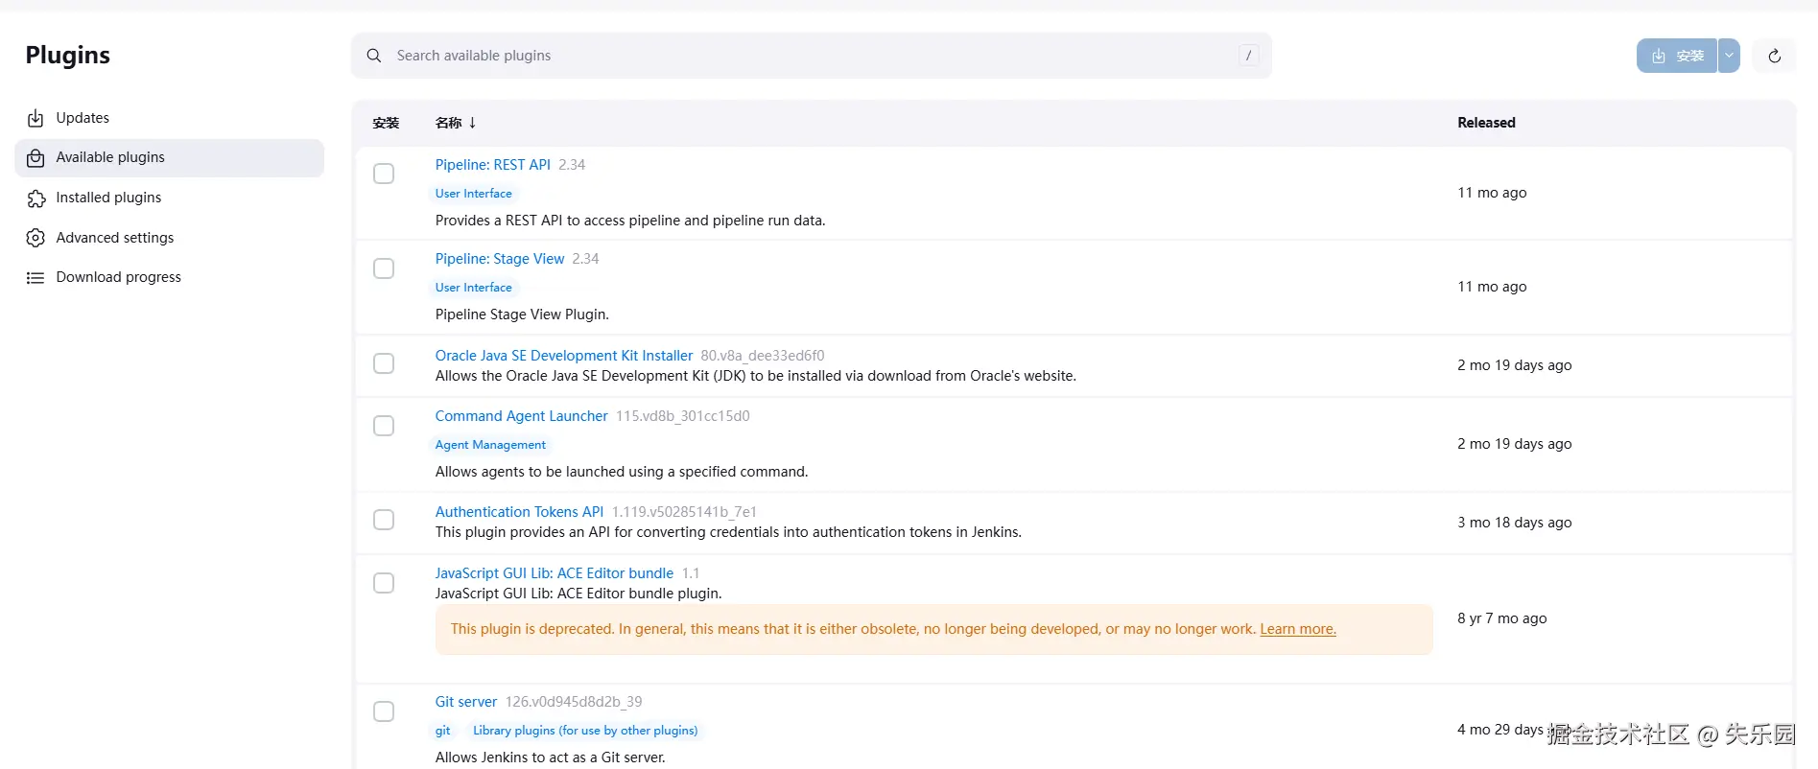Open the Installed plugins page

tap(108, 198)
